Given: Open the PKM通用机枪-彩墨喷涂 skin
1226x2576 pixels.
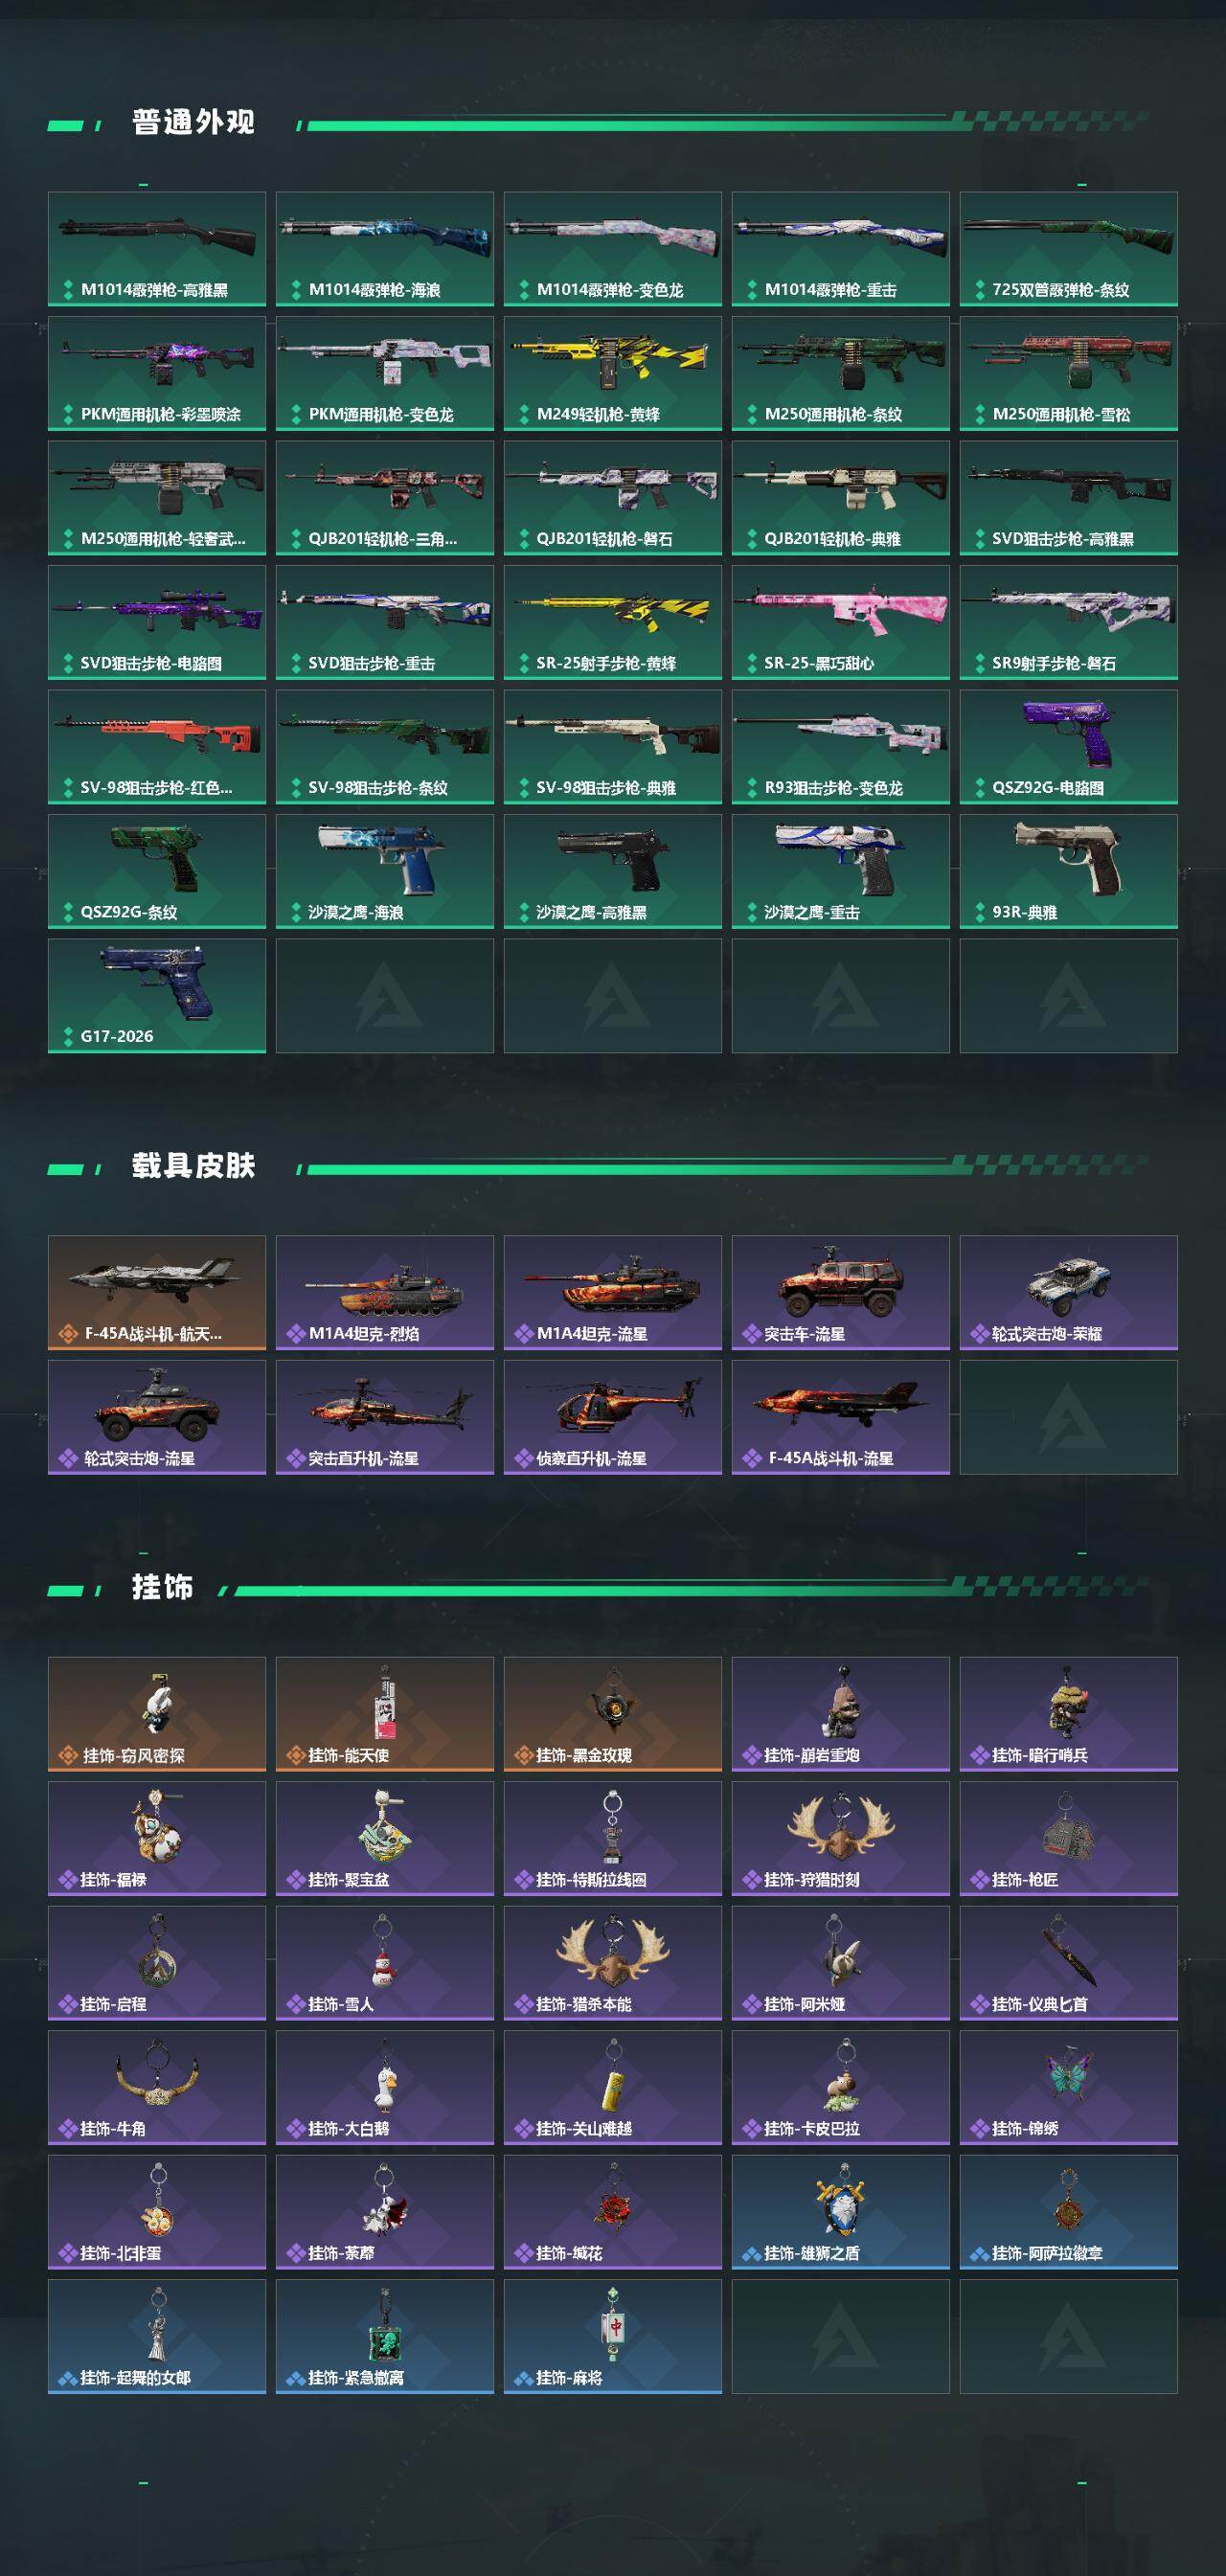Looking at the screenshot, I should 157,373.
